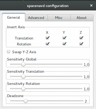Open the About tab
Viewport: 96px width, 109px height.
click(82, 18)
